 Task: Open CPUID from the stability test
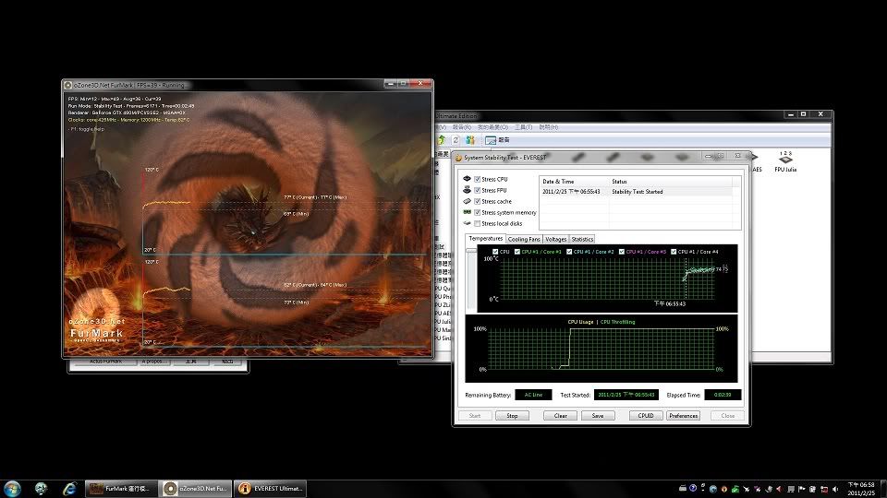[646, 416]
